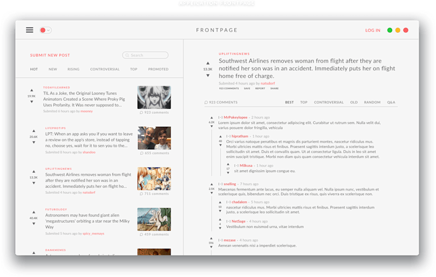Open the LIFEPROTIPS subreddit label
The width and height of the screenshot is (436, 277).
tap(56, 128)
